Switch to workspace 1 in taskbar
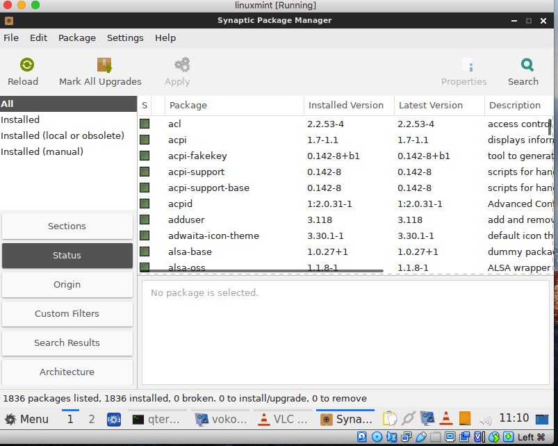 (70, 420)
